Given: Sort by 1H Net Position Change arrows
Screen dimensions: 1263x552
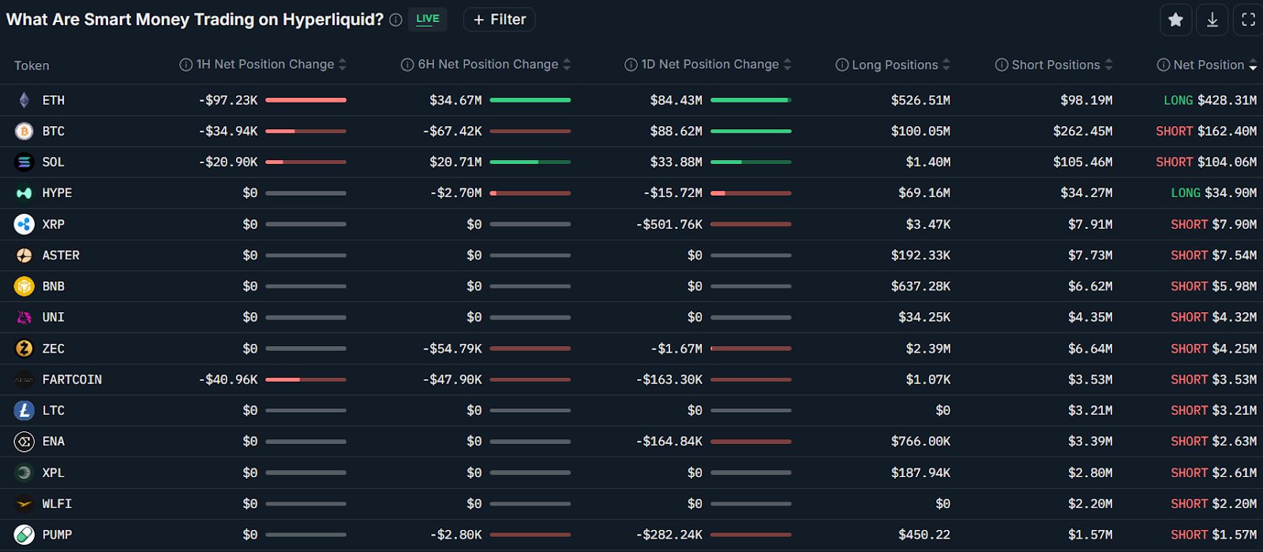Looking at the screenshot, I should pyautogui.click(x=343, y=65).
